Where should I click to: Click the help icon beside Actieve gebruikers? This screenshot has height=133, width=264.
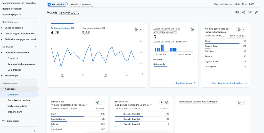click(x=73, y=28)
